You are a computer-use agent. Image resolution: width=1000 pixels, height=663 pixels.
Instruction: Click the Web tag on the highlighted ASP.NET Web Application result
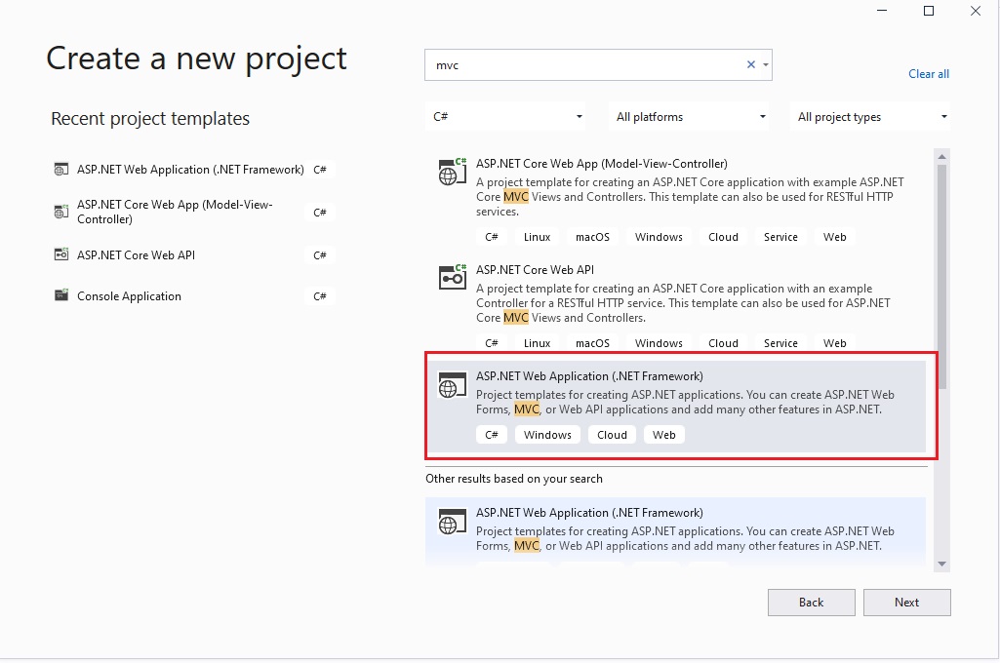pyautogui.click(x=664, y=435)
